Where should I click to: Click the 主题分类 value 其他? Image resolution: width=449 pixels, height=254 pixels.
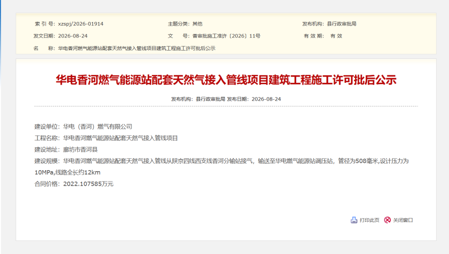[x=197, y=24]
